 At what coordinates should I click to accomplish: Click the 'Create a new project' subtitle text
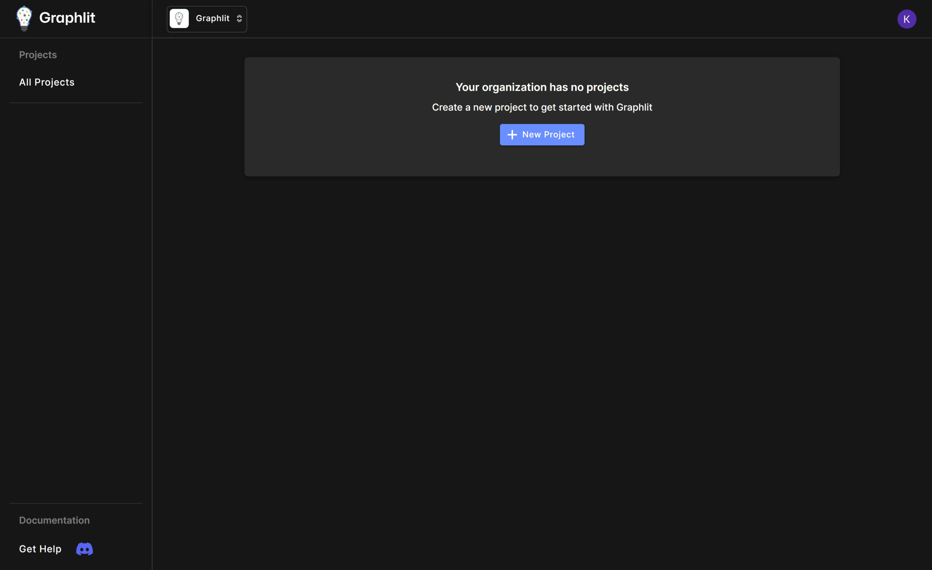tap(542, 108)
